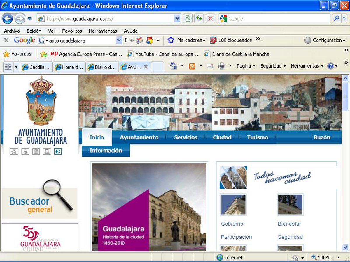Expand the address bar URL dropdown

pyautogui.click(x=177, y=19)
